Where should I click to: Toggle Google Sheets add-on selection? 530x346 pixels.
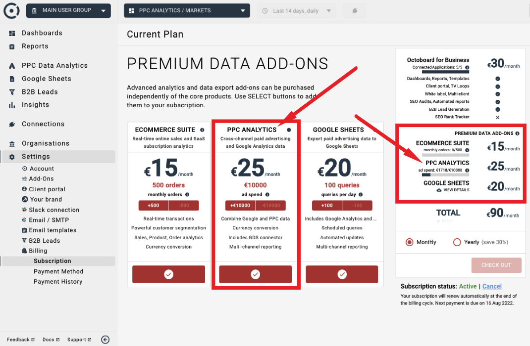(x=342, y=274)
